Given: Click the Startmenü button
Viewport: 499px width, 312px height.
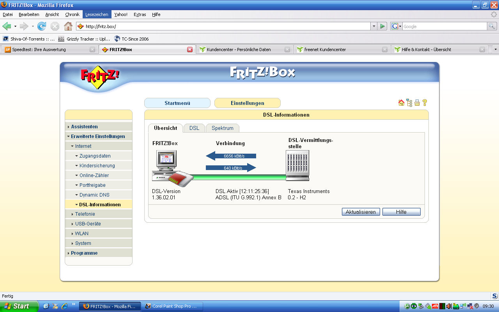Looking at the screenshot, I should point(177,103).
